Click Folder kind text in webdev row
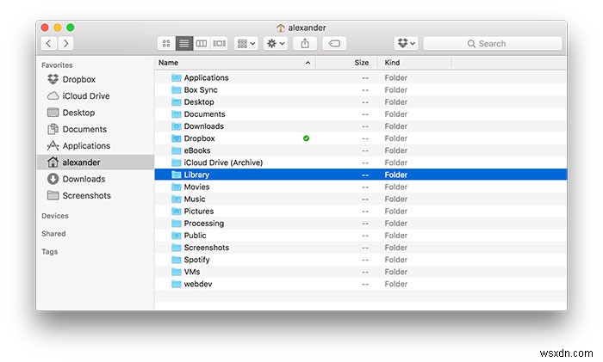Image resolution: width=603 pixels, height=362 pixels. [x=395, y=284]
